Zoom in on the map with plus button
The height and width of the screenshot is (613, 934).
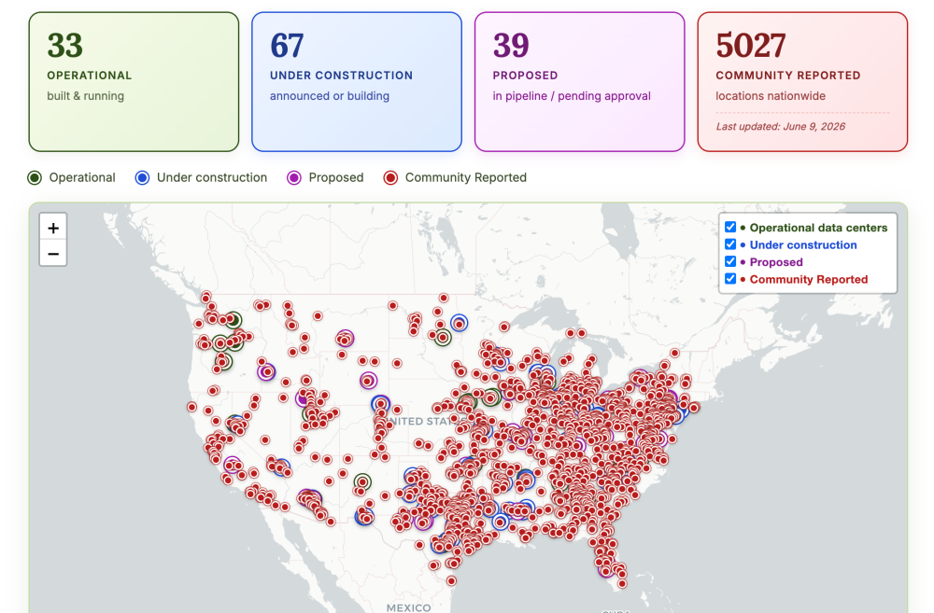53,228
